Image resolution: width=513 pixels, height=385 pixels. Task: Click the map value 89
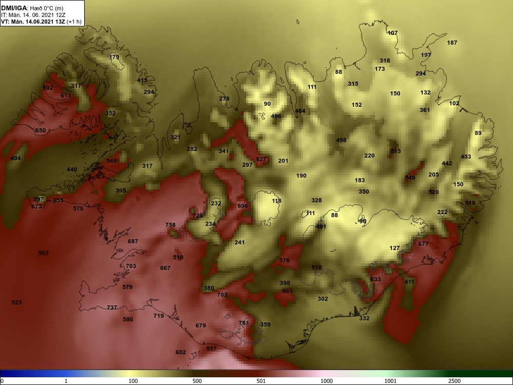click(x=478, y=133)
